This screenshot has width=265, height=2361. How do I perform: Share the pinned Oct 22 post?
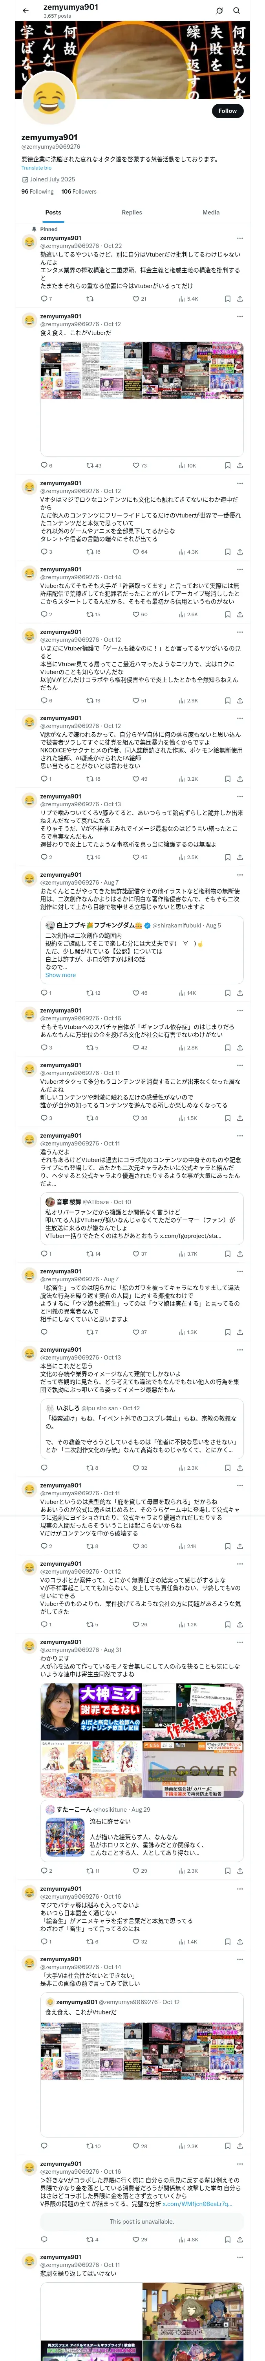[x=239, y=298]
